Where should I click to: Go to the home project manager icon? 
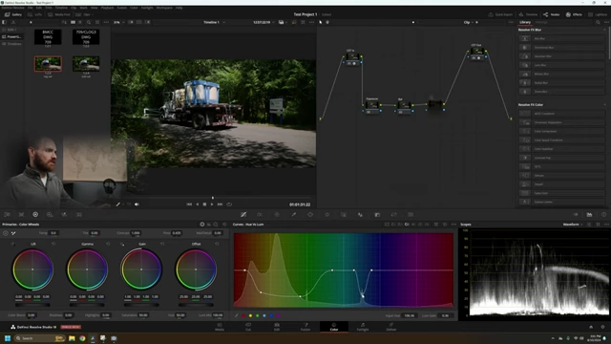pyautogui.click(x=591, y=327)
